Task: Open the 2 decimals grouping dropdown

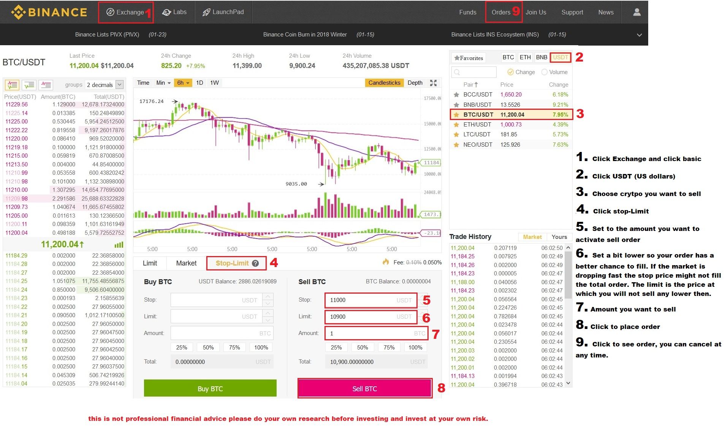Action: pyautogui.click(x=103, y=85)
